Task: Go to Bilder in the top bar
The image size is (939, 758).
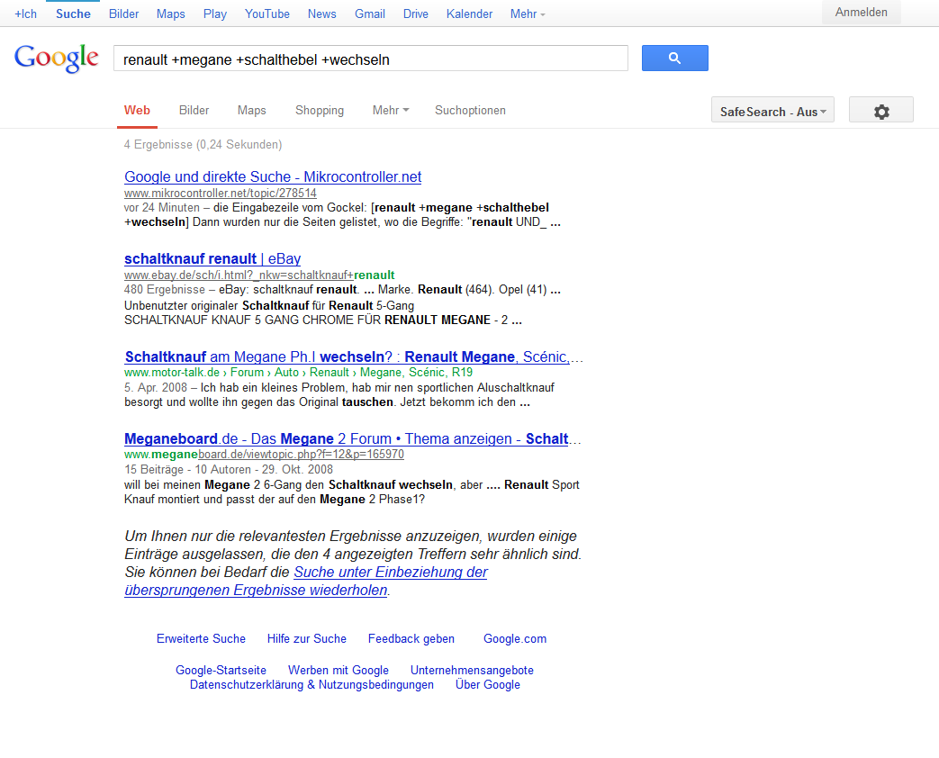Action: click(124, 14)
